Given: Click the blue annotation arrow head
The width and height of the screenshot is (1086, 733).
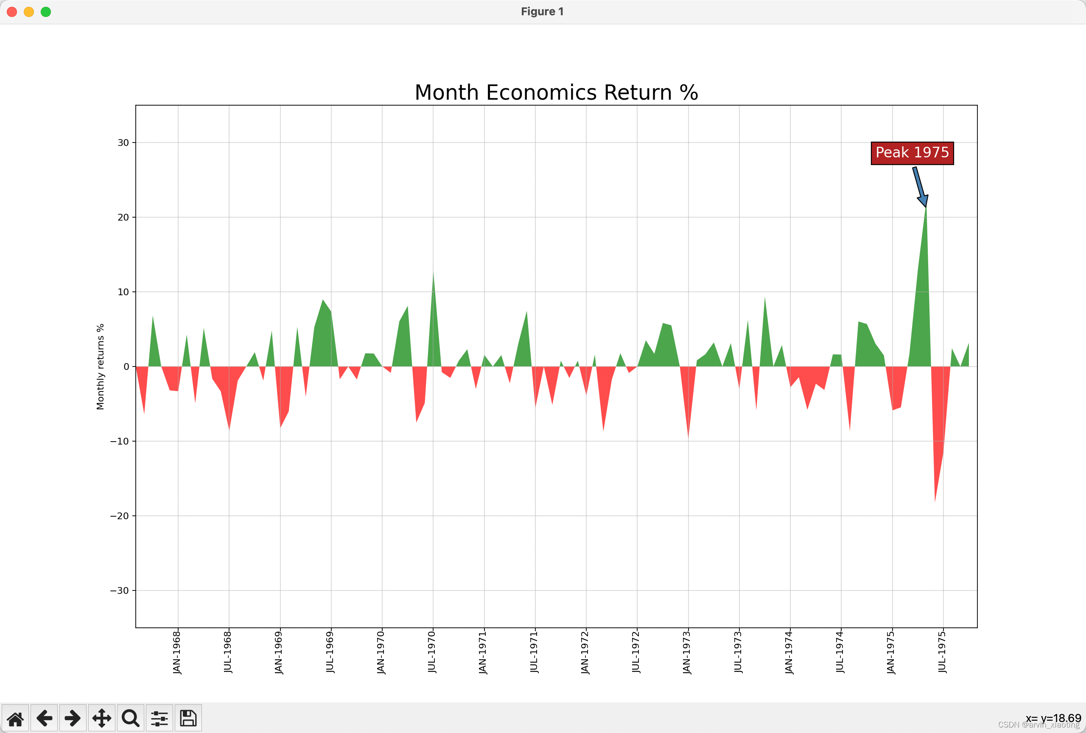Looking at the screenshot, I should click(x=924, y=201).
